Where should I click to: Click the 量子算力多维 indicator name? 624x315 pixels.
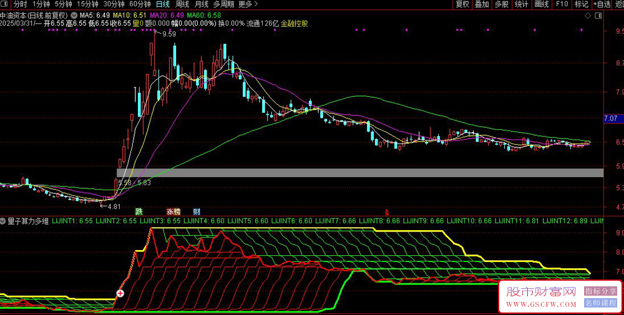(28, 221)
